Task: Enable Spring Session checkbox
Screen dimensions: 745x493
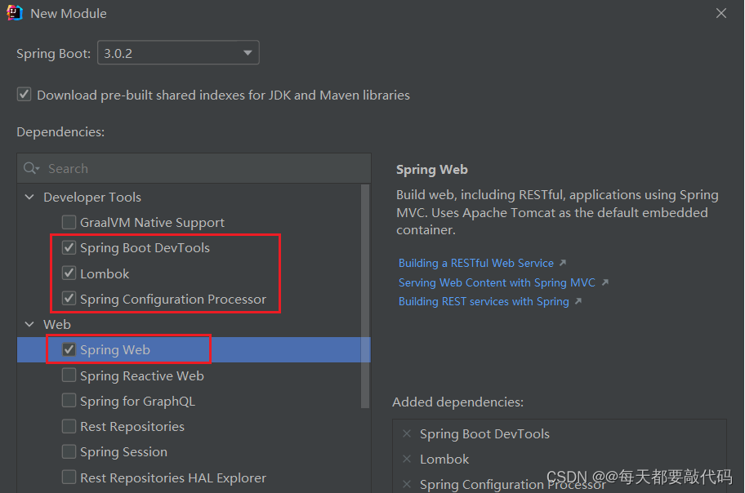Action: click(69, 451)
